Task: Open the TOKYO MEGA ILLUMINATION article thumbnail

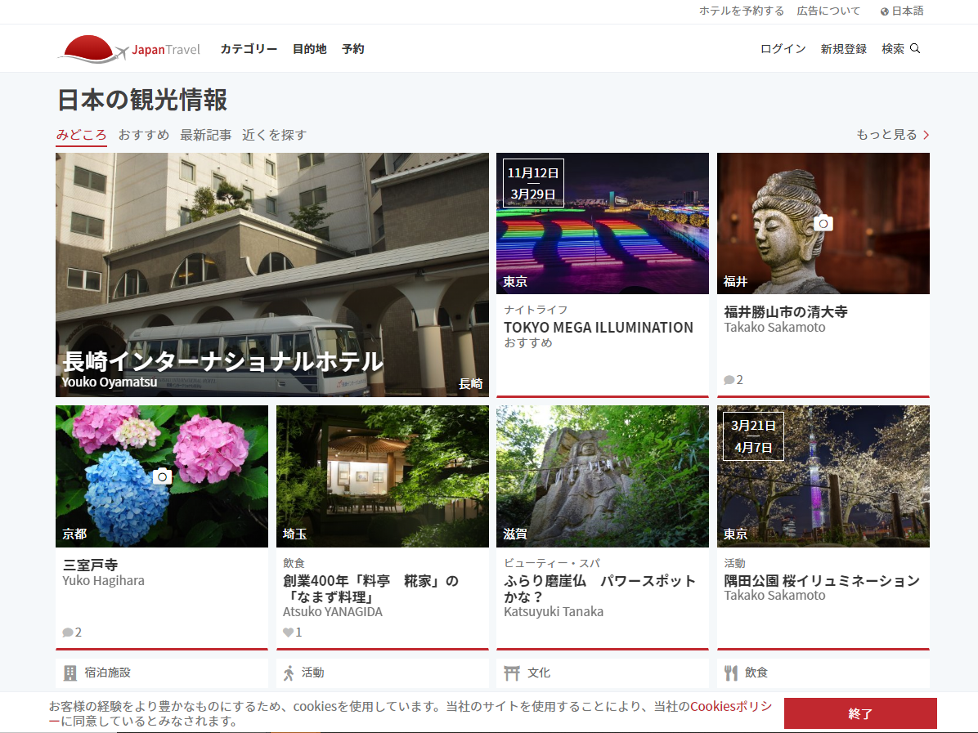Action: tap(602, 223)
